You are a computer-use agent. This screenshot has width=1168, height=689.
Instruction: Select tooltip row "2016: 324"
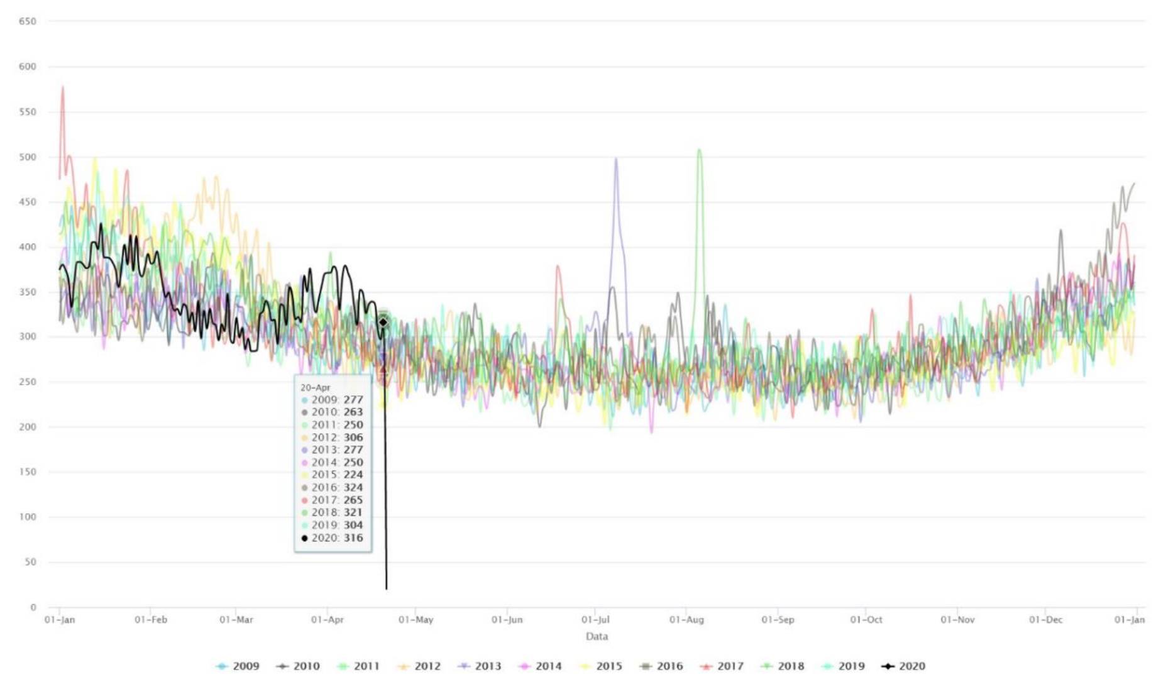click(x=332, y=487)
